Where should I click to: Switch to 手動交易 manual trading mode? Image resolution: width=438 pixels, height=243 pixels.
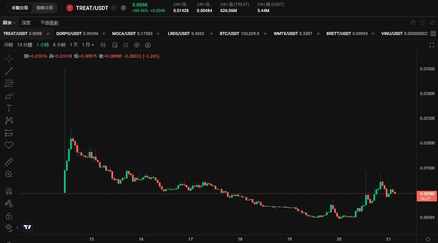[x=19, y=8]
